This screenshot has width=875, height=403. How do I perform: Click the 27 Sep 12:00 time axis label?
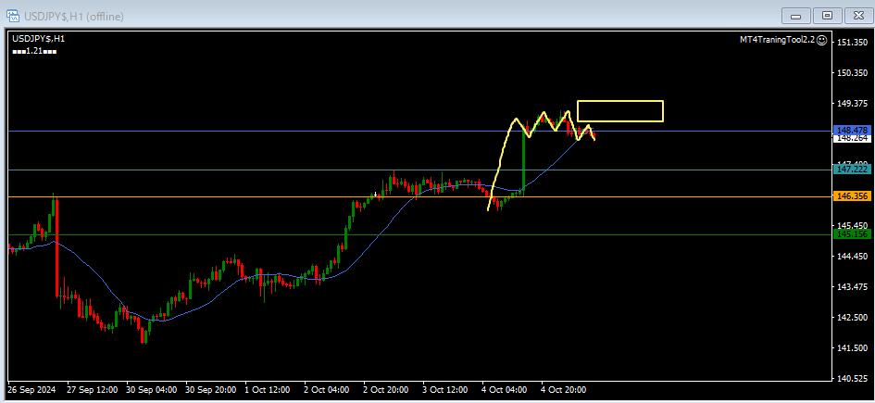click(x=93, y=389)
